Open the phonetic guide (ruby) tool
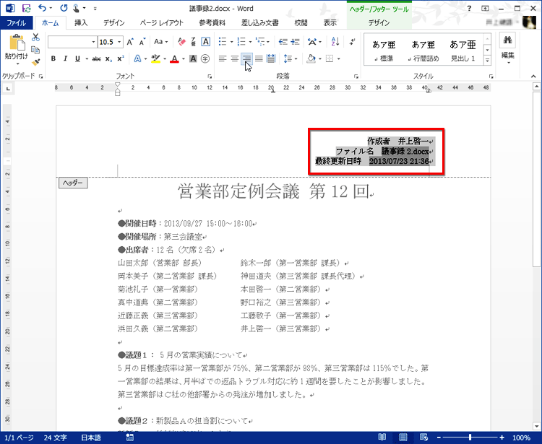This screenshot has height=444, width=542. [x=193, y=42]
